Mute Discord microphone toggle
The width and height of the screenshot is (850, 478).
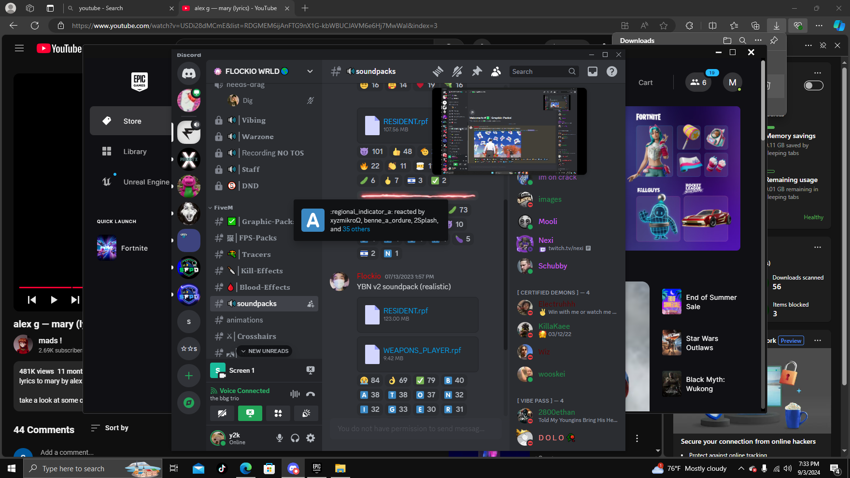(x=280, y=438)
